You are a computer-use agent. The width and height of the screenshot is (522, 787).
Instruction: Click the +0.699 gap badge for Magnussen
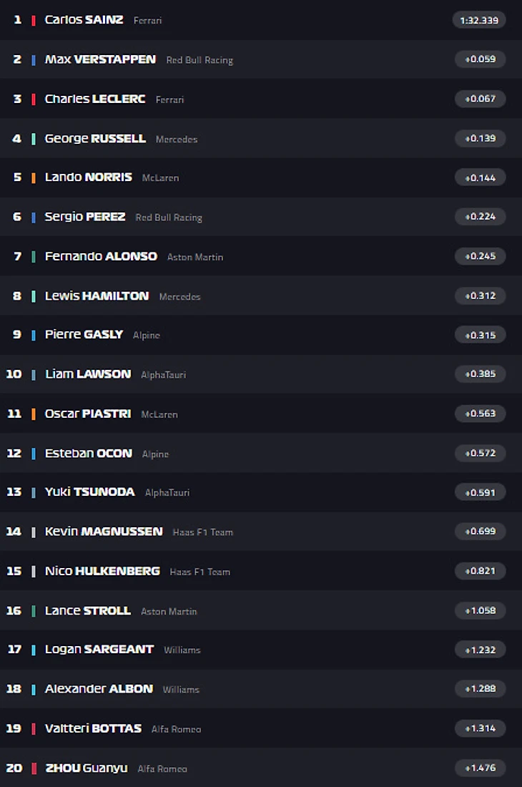[x=480, y=532]
